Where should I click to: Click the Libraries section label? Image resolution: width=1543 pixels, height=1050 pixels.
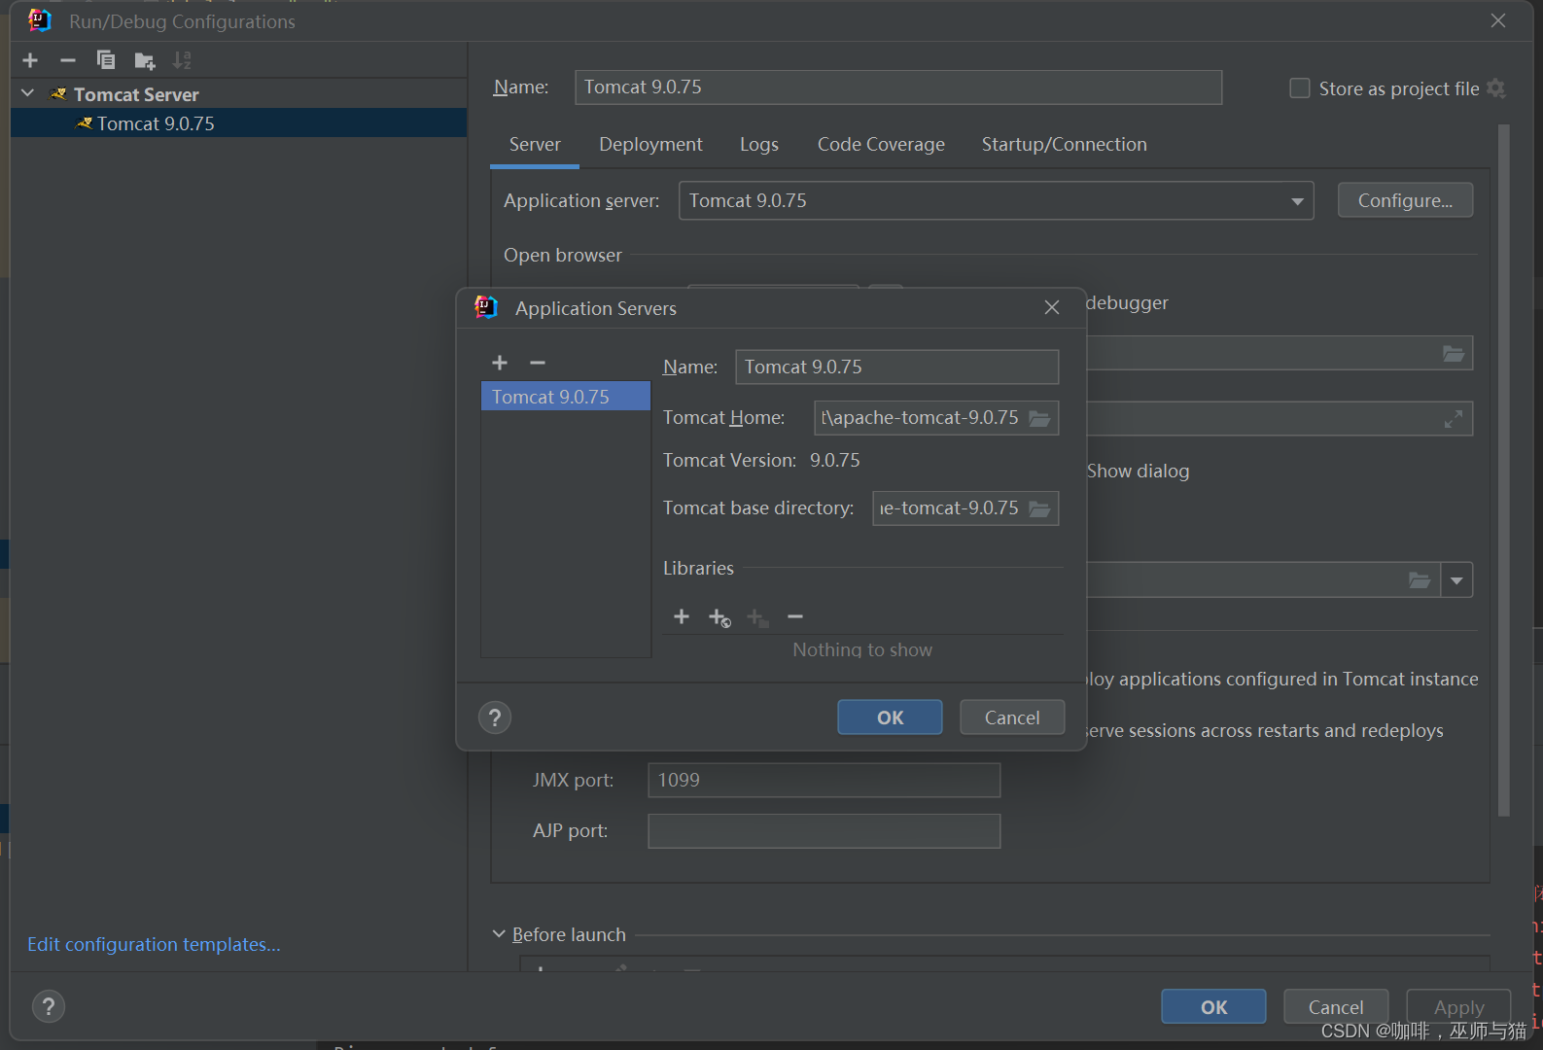tap(698, 568)
